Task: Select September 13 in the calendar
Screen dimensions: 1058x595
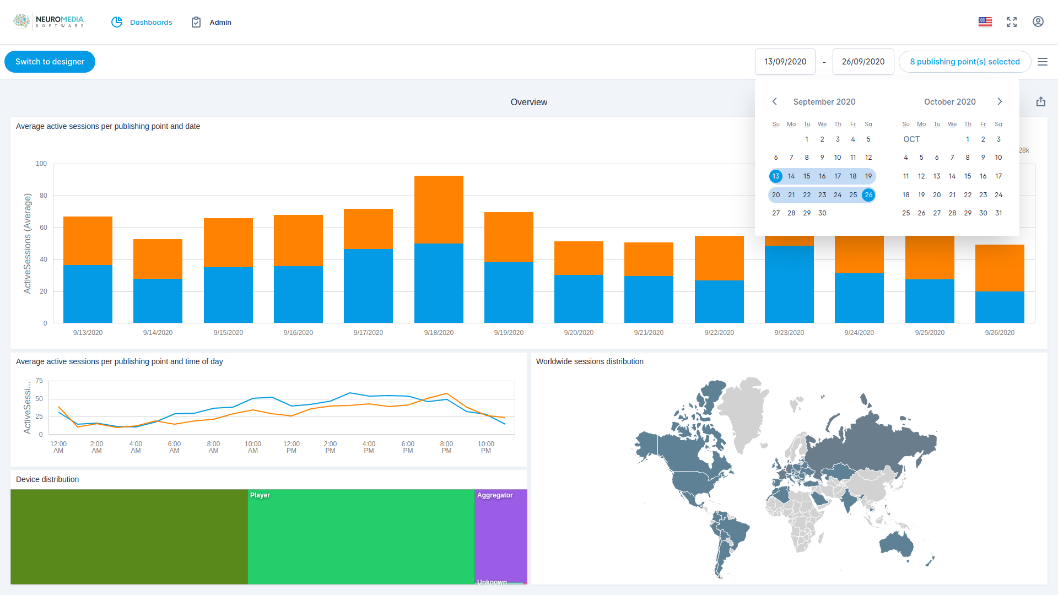Action: [776, 176]
